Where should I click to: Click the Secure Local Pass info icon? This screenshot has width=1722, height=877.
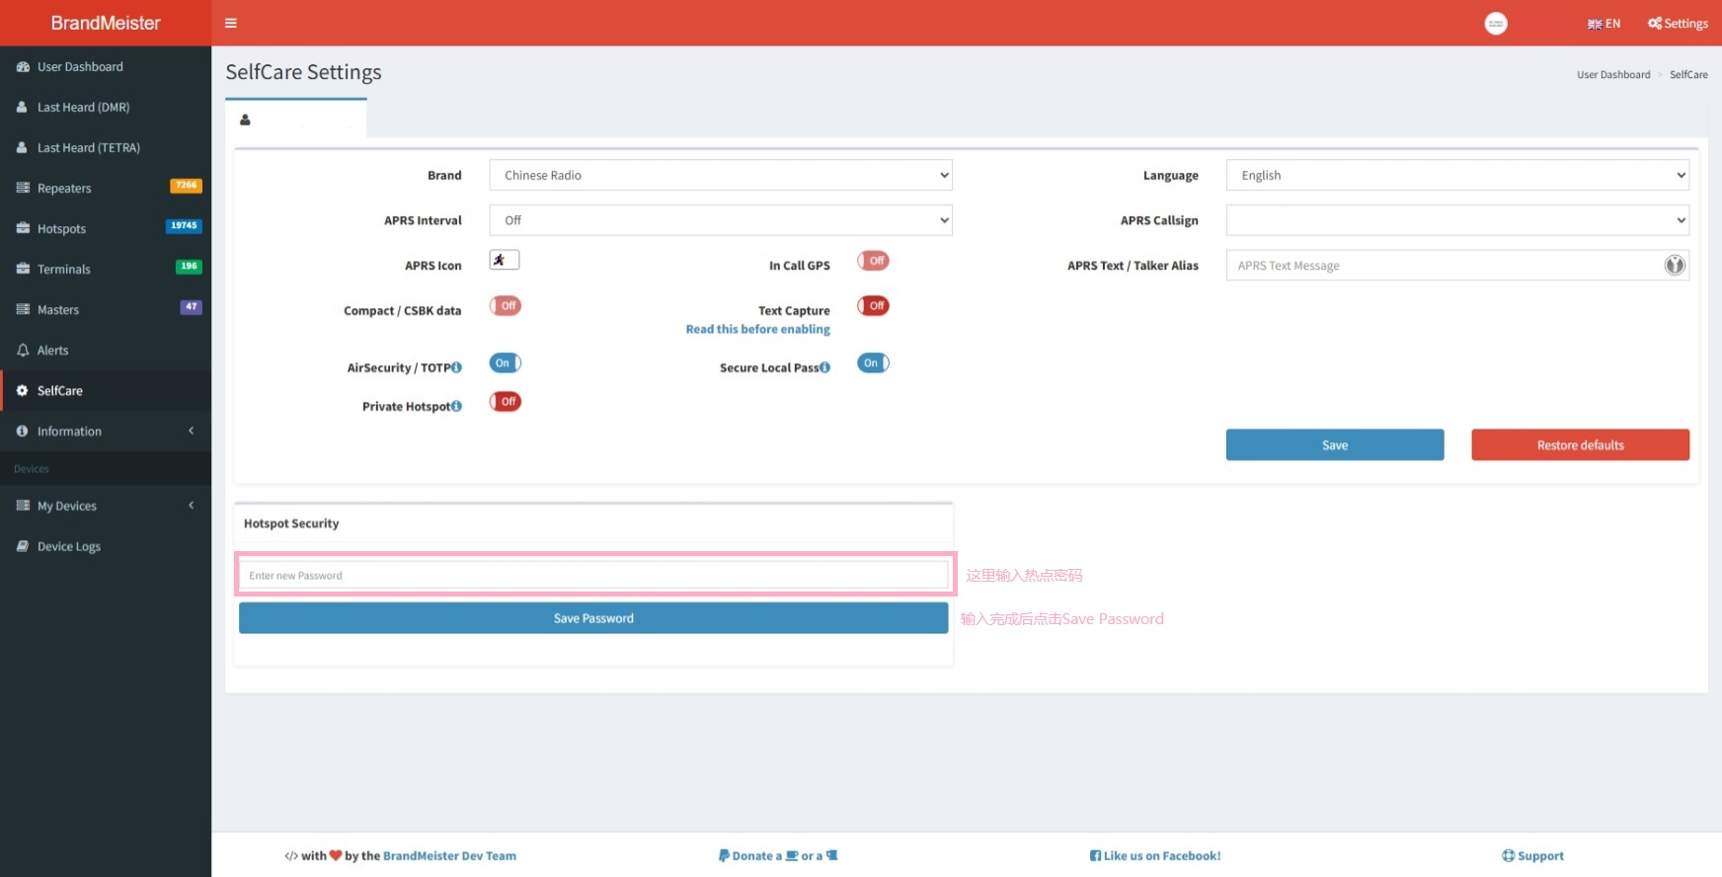[825, 367]
